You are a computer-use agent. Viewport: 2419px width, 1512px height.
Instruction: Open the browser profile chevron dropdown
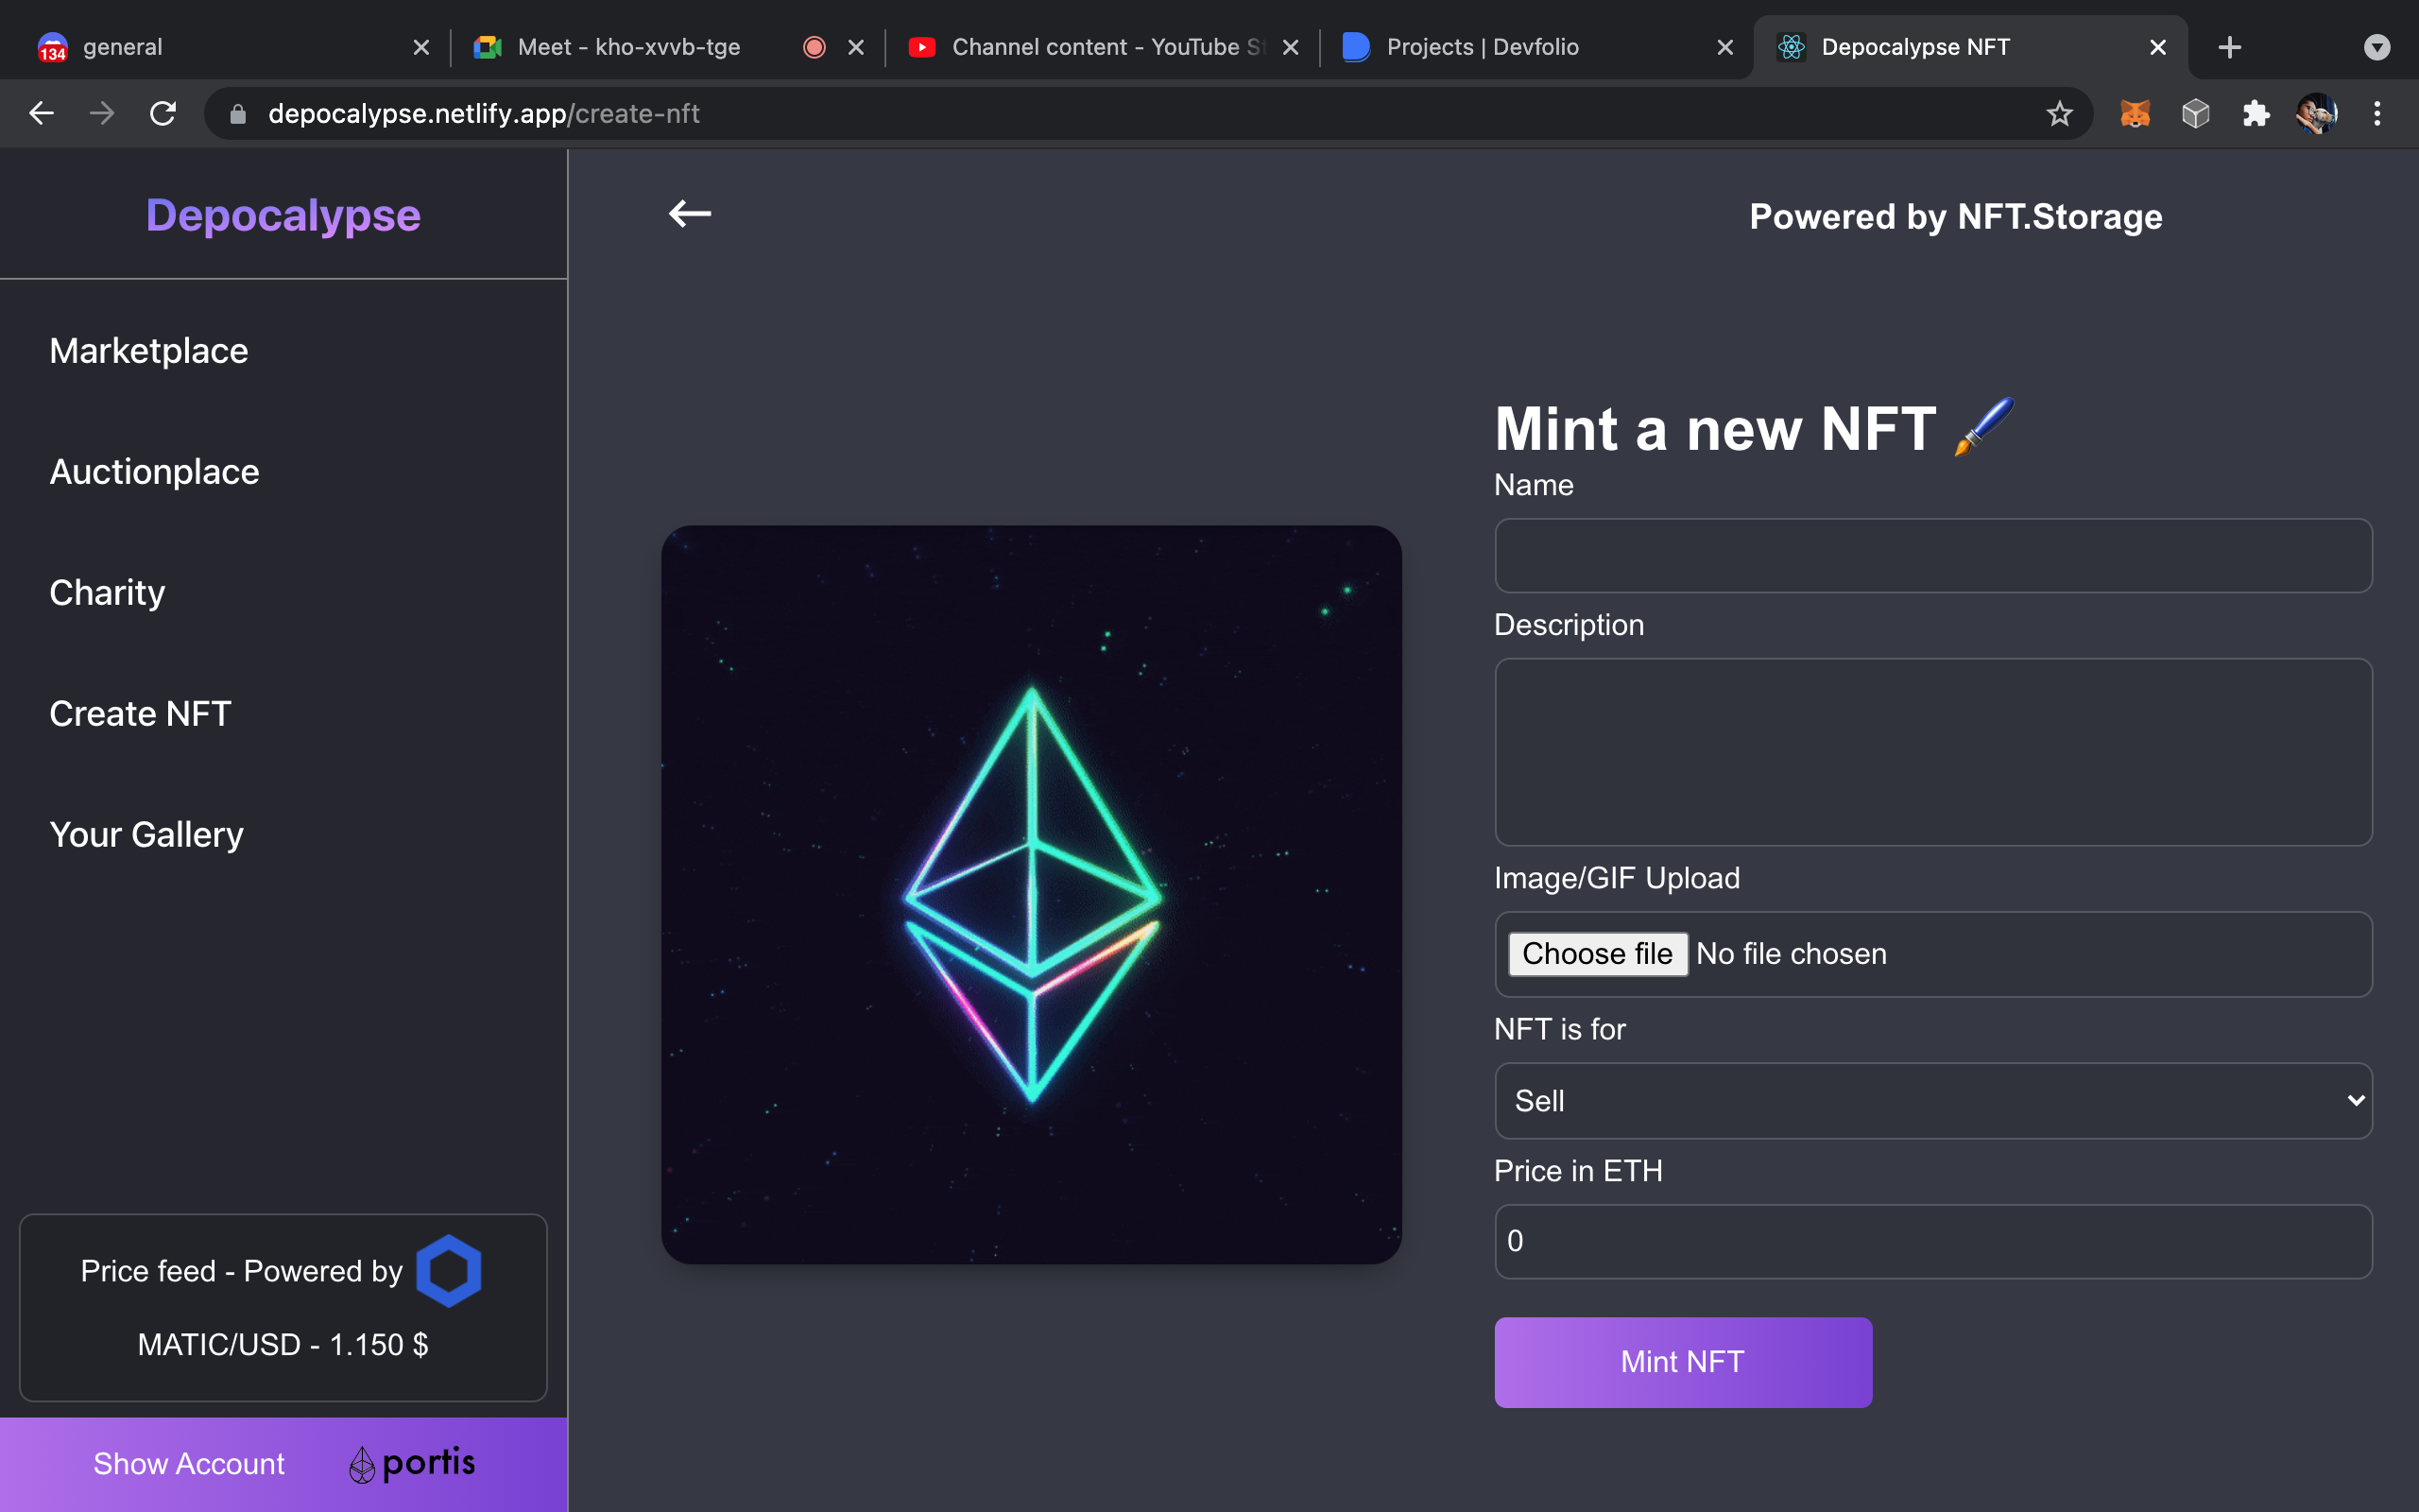(x=2377, y=47)
